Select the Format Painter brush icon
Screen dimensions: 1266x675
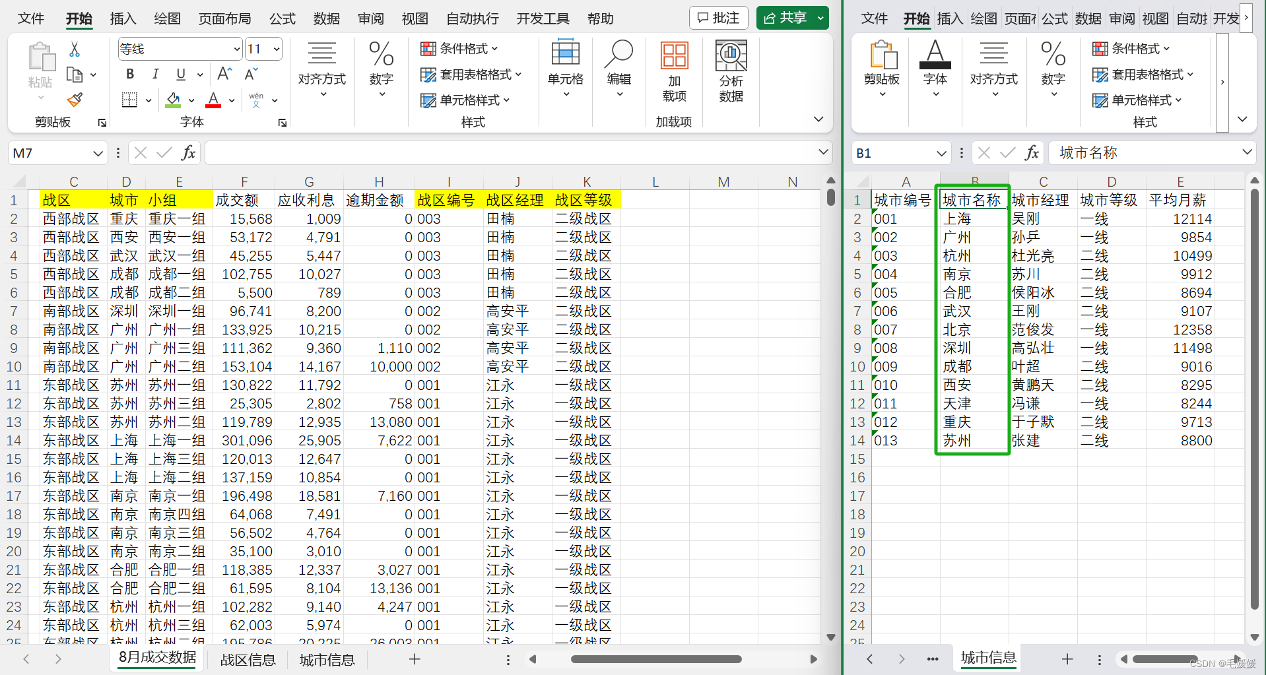coord(75,100)
